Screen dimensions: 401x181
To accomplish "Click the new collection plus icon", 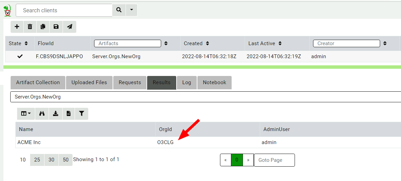I will click(17, 27).
